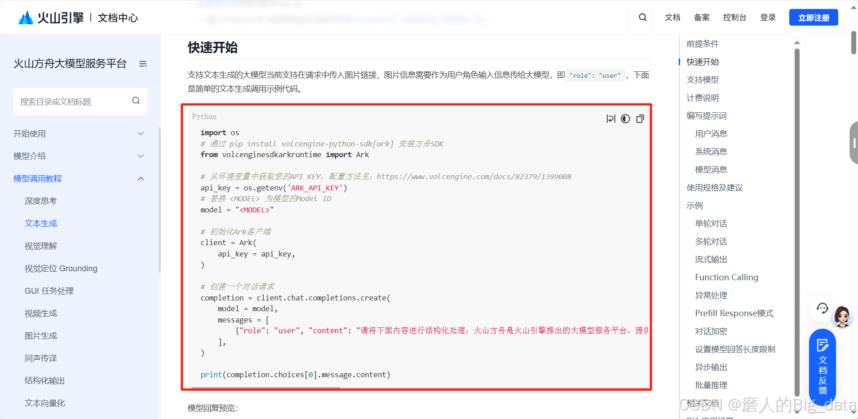Toggle code line wrap icon
The image size is (858, 419).
(x=610, y=119)
